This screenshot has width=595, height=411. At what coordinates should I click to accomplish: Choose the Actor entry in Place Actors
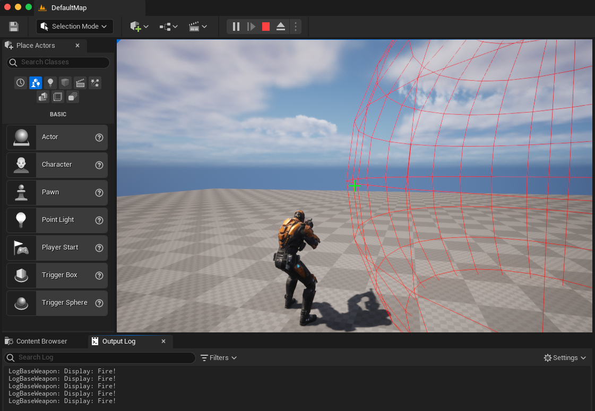[57, 138]
